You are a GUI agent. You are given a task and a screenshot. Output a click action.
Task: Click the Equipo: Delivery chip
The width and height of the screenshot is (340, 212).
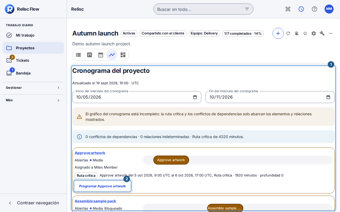204,33
